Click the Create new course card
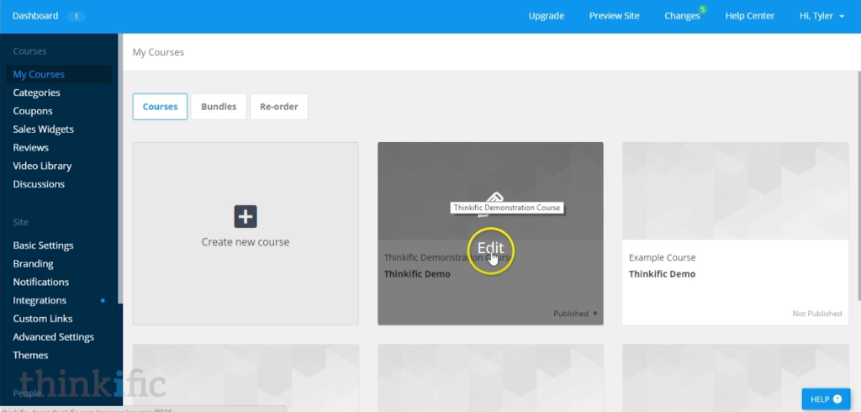The height and width of the screenshot is (412, 861). (x=246, y=234)
